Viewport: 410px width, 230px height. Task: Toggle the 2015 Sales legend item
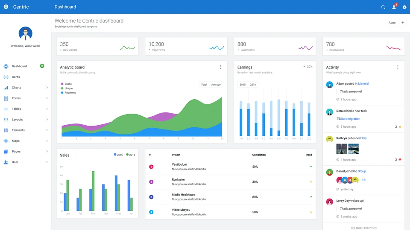click(x=131, y=155)
